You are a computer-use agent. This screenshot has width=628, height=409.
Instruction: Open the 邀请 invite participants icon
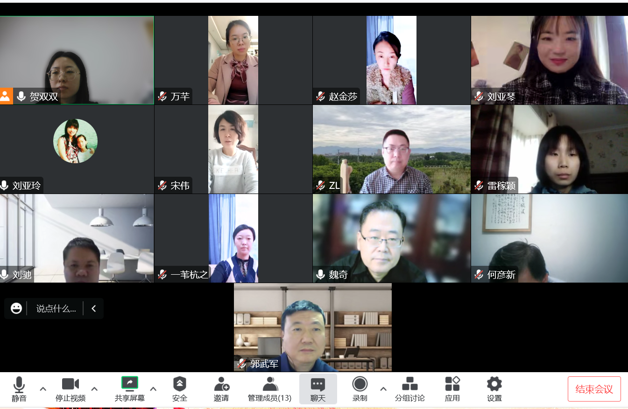pos(221,384)
